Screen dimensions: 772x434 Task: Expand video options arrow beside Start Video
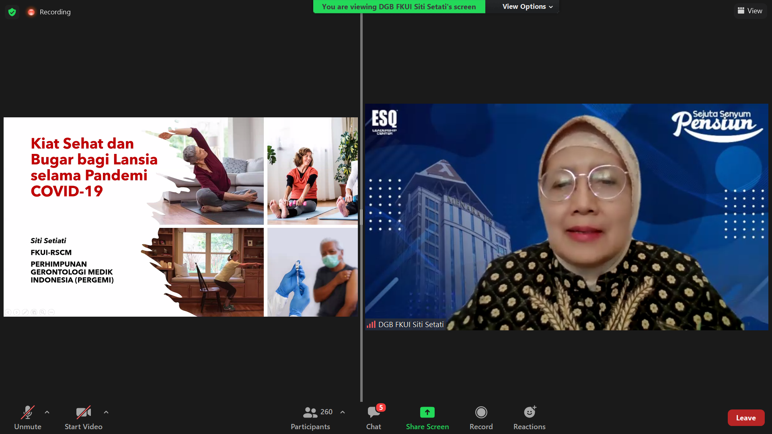106,412
